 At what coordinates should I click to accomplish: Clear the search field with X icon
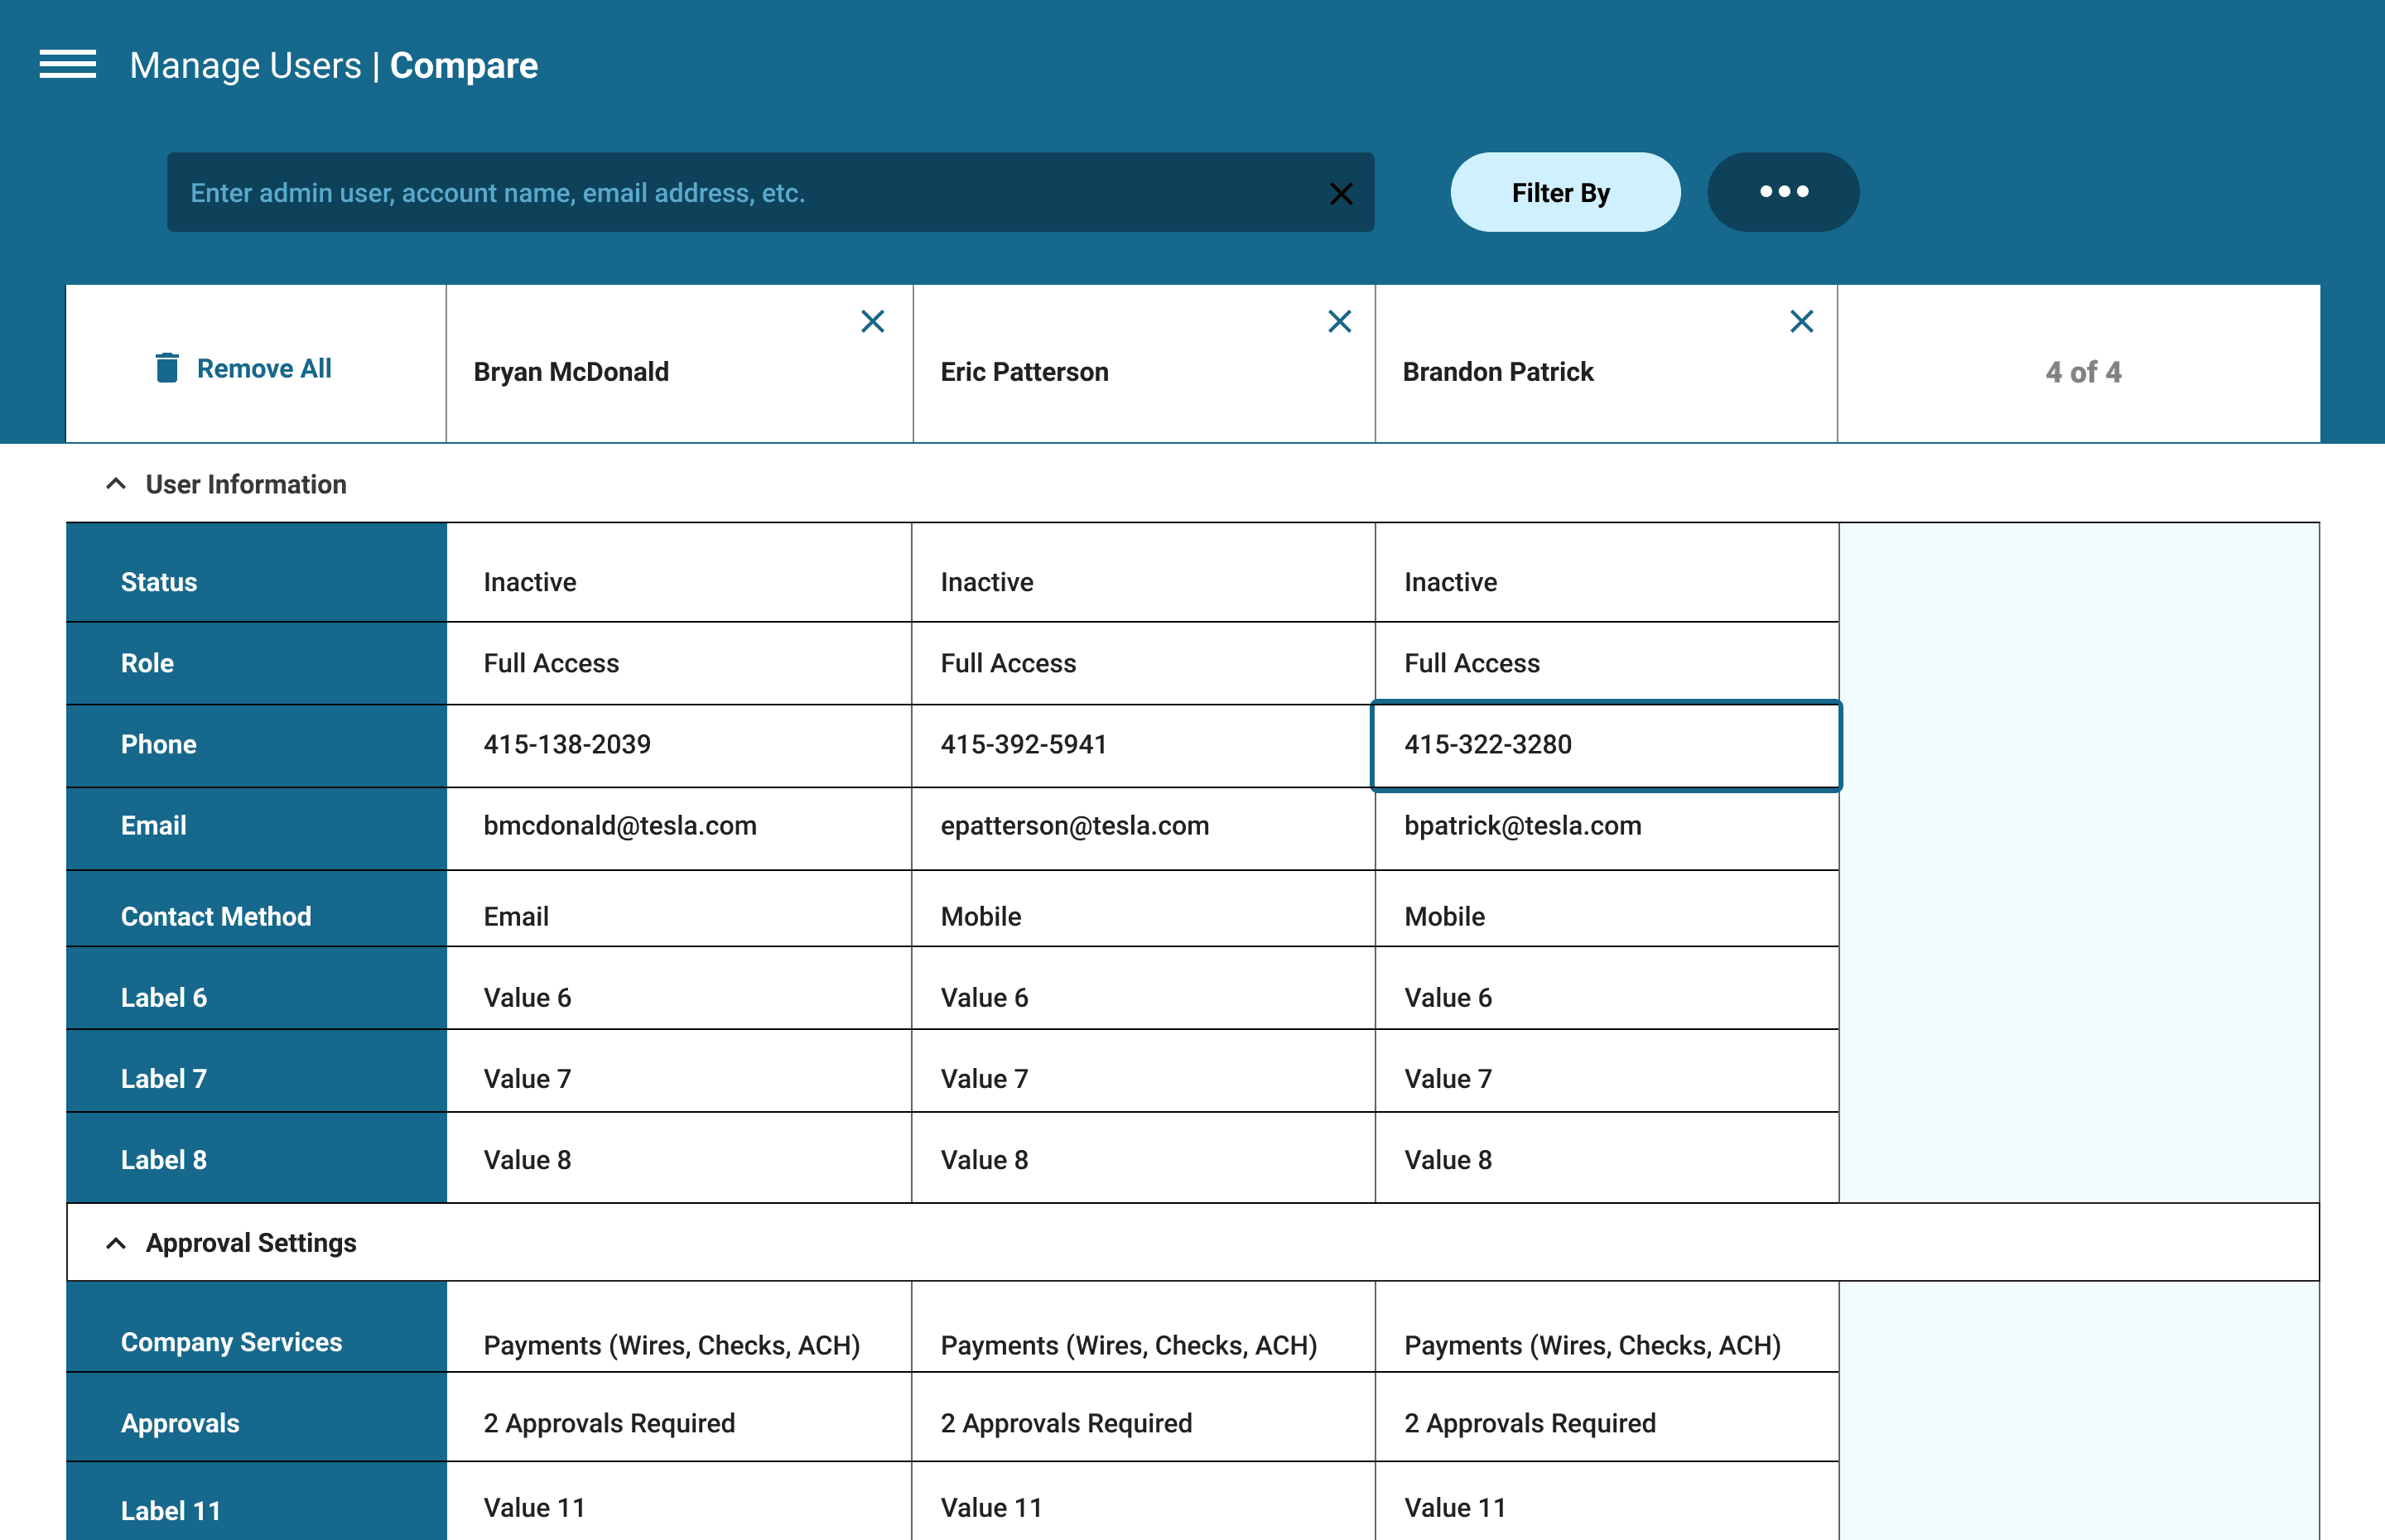(x=1341, y=193)
